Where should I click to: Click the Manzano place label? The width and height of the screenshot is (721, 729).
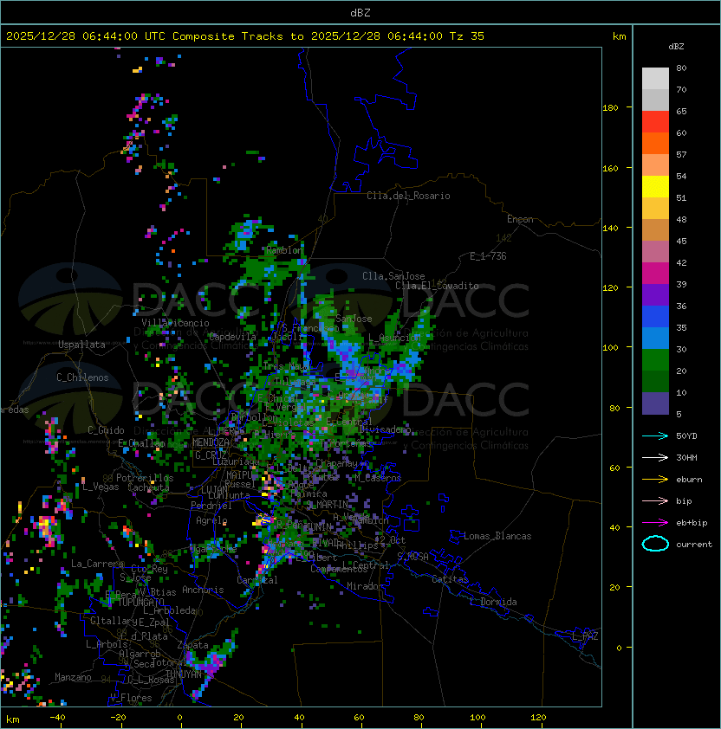click(x=73, y=677)
